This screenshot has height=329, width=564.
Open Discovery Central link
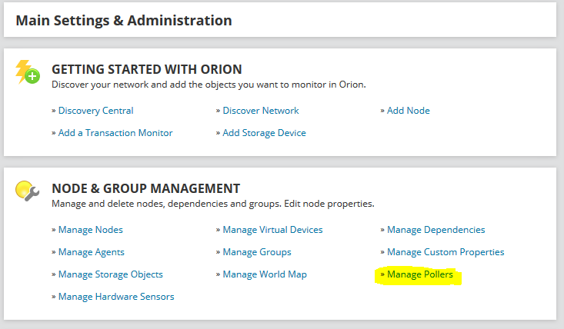click(95, 111)
